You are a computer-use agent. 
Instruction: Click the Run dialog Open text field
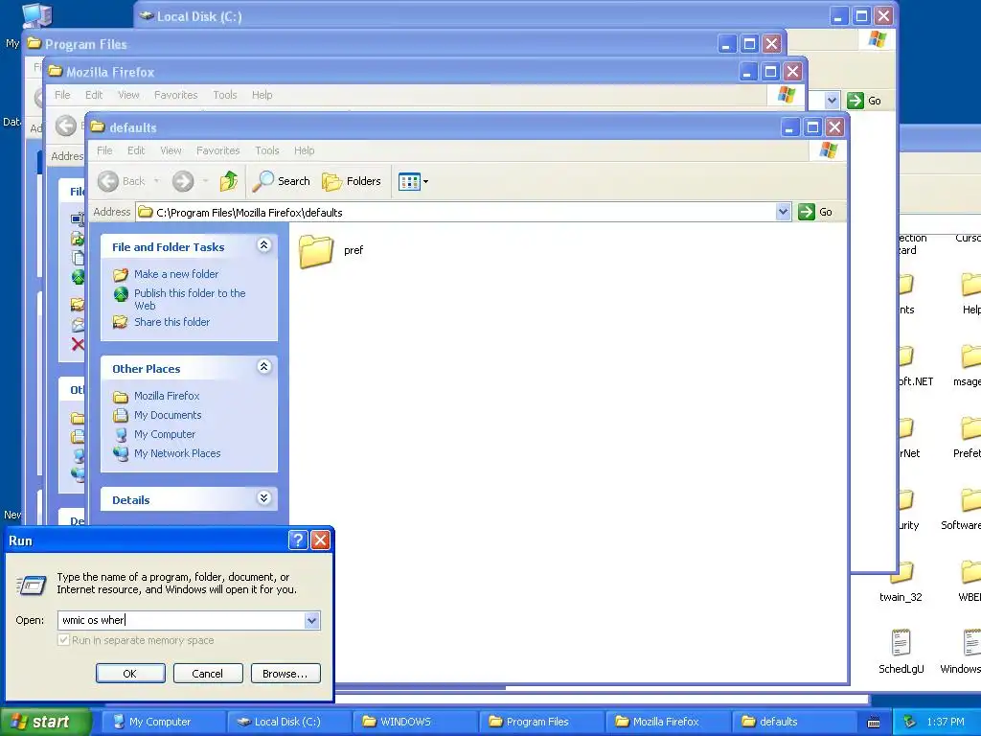(x=181, y=620)
